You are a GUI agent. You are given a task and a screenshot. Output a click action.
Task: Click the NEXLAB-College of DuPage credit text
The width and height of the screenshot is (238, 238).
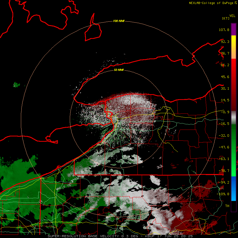(x=213, y=3)
